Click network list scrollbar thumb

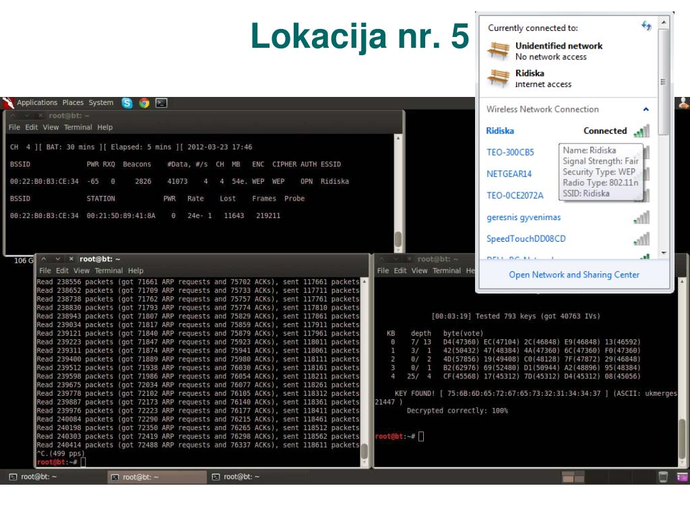664,81
